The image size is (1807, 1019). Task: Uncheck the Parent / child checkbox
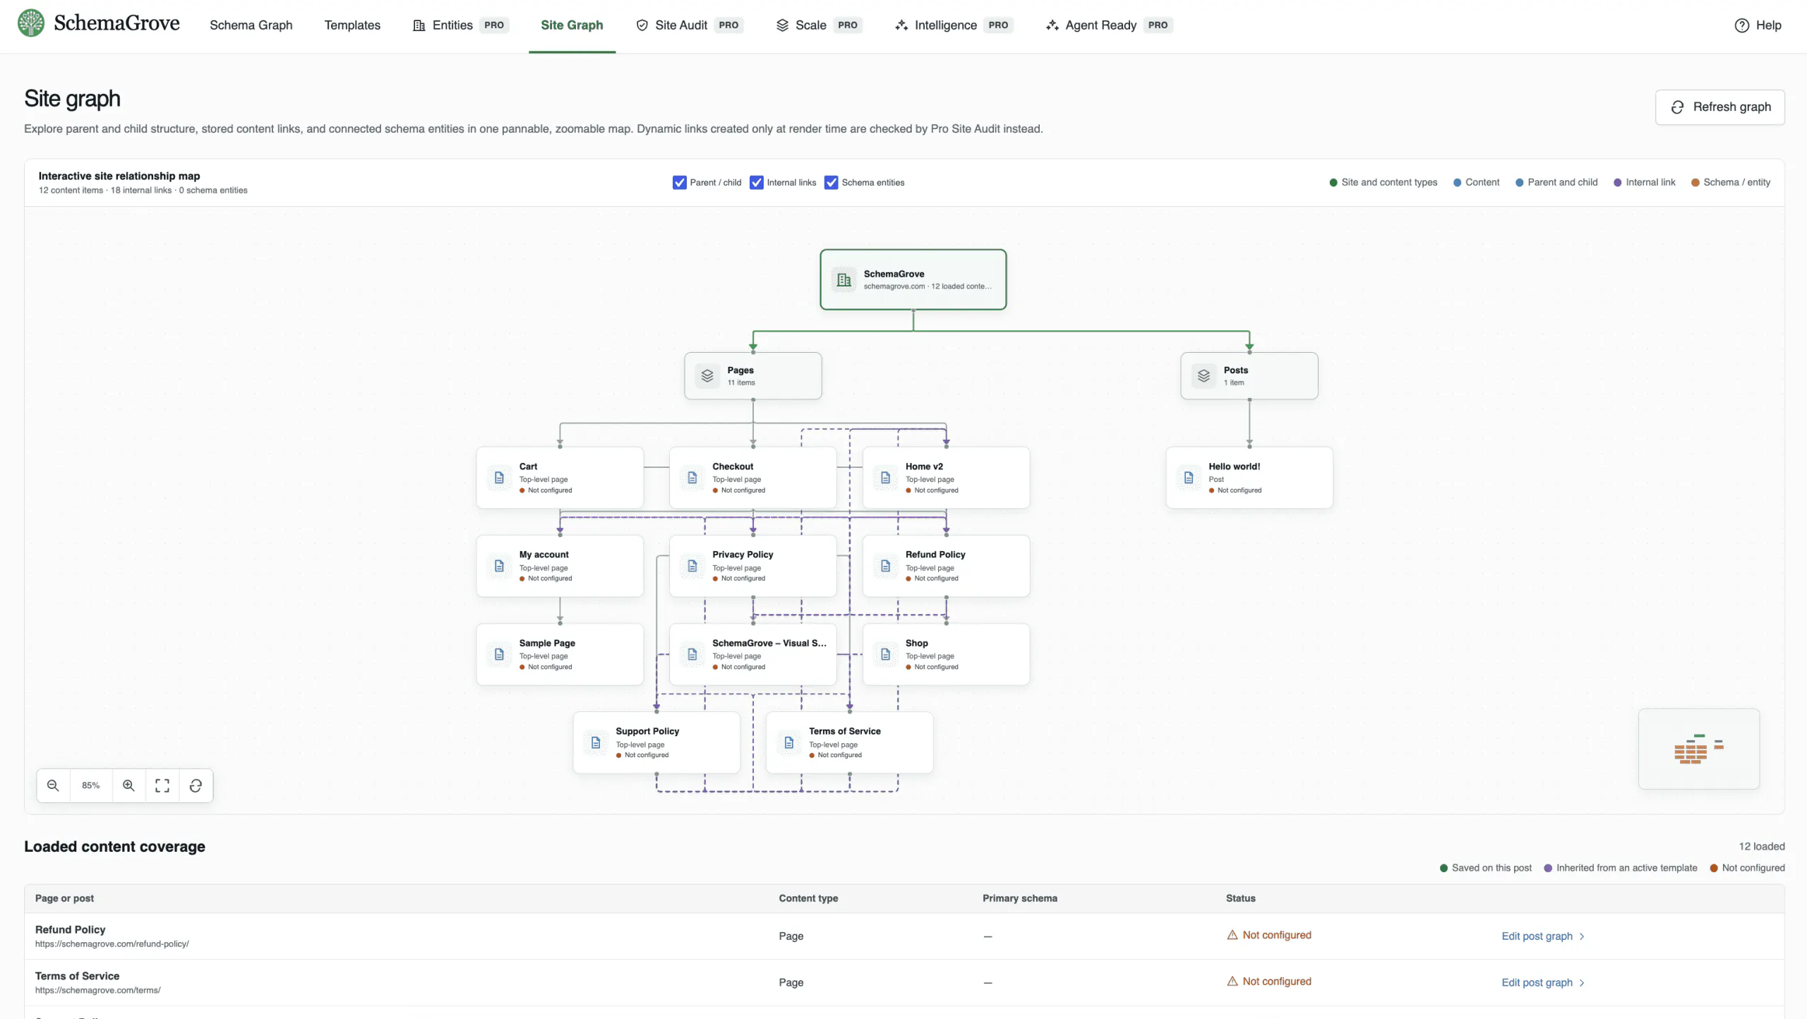pos(679,183)
